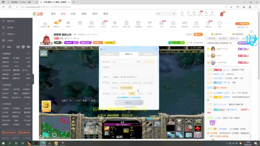Viewport: 260px width, 146px height.
Task: Close the lottery dialog with X
Action: (x=157, y=49)
